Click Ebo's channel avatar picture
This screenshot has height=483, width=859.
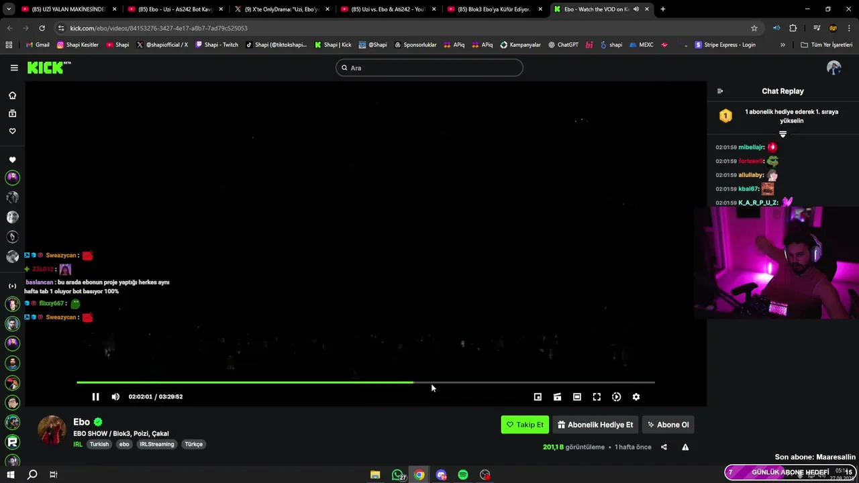52,430
